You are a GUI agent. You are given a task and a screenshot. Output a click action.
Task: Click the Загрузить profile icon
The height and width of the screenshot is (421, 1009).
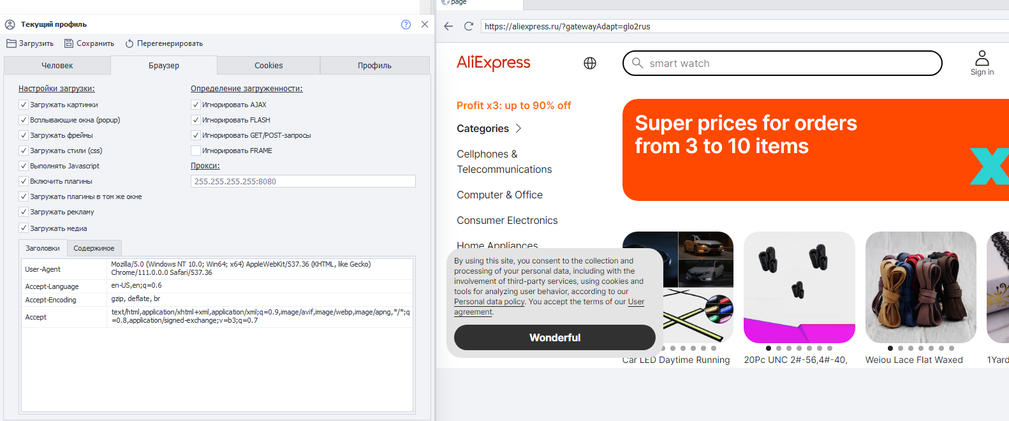tap(11, 43)
